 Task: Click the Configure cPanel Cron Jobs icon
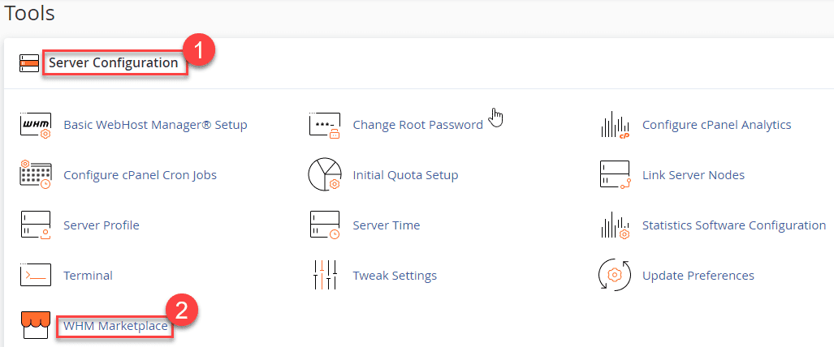pyautogui.click(x=36, y=175)
